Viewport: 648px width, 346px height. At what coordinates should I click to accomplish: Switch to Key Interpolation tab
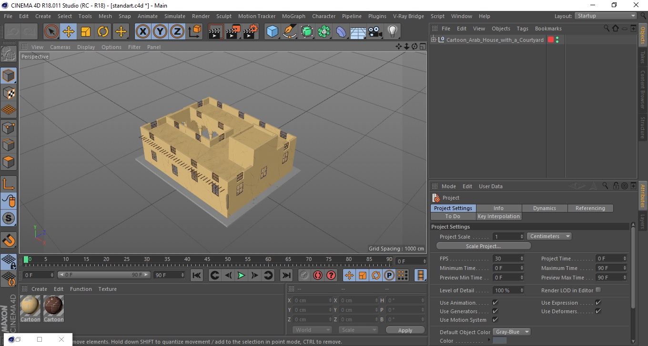(x=499, y=216)
